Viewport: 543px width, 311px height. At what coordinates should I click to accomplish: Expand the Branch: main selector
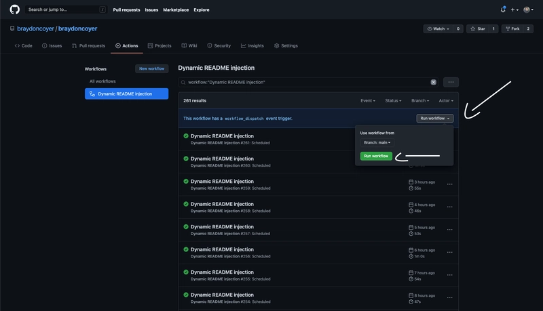[x=377, y=142]
